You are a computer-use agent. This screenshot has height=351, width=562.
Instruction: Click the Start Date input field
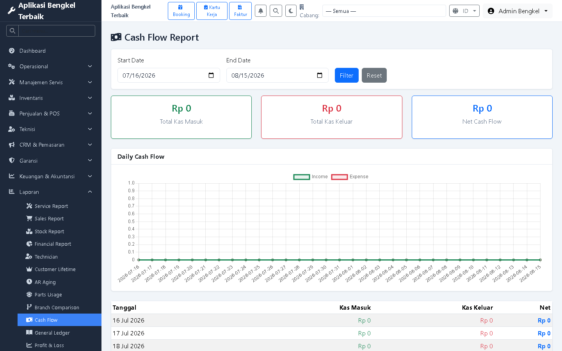(169, 75)
